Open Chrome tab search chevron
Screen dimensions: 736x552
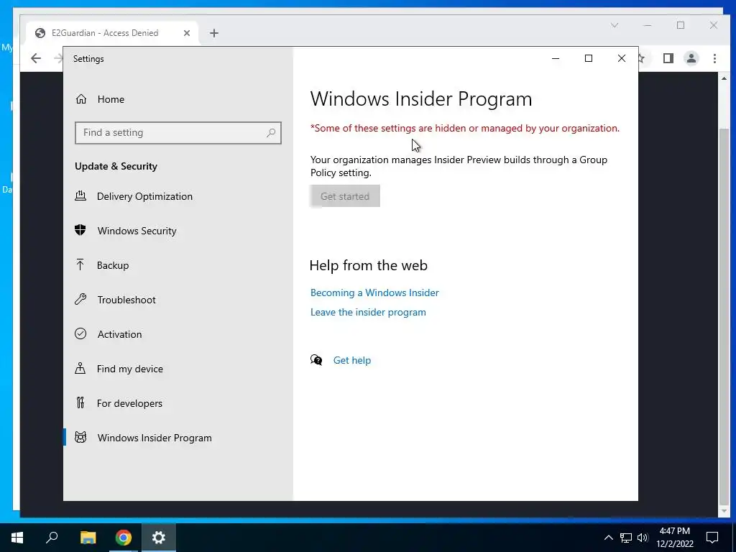click(615, 25)
